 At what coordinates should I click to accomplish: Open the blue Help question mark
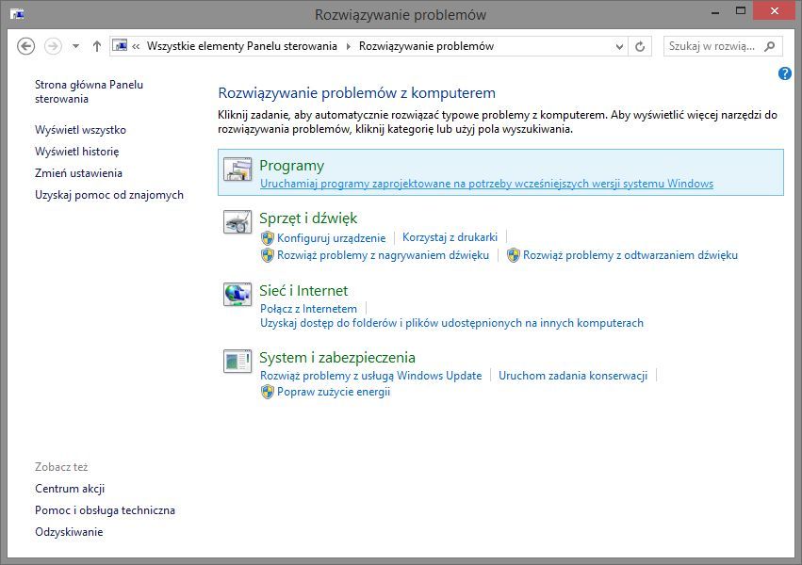[x=785, y=73]
